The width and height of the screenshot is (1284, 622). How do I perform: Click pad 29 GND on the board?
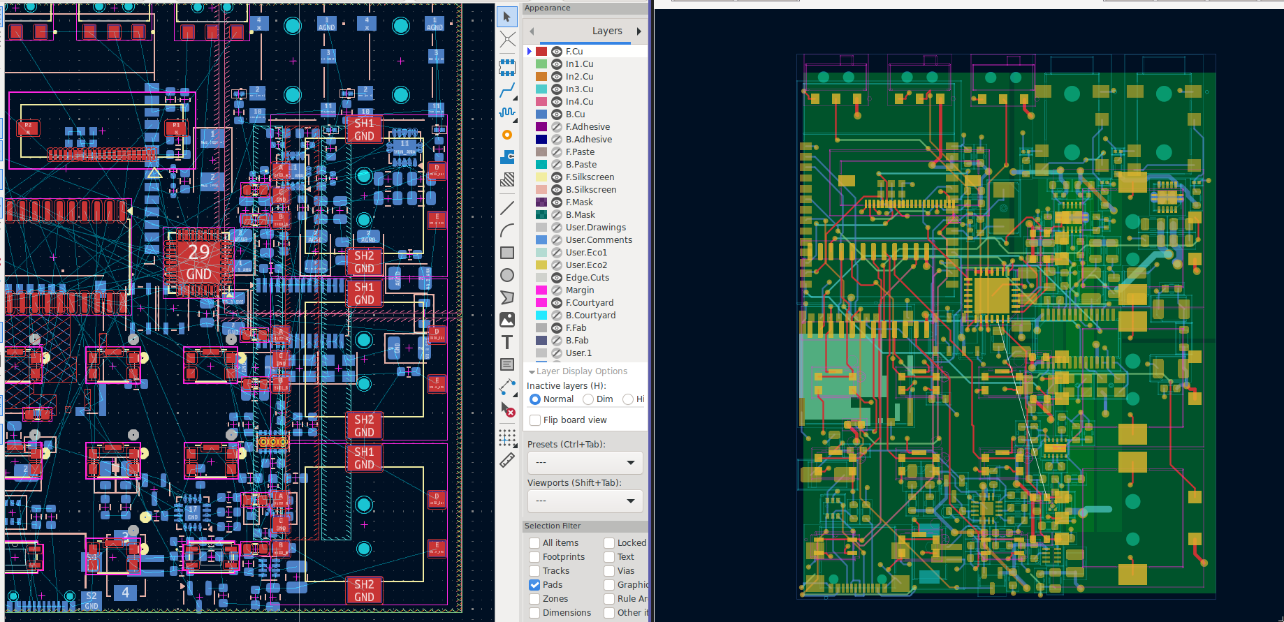click(198, 262)
